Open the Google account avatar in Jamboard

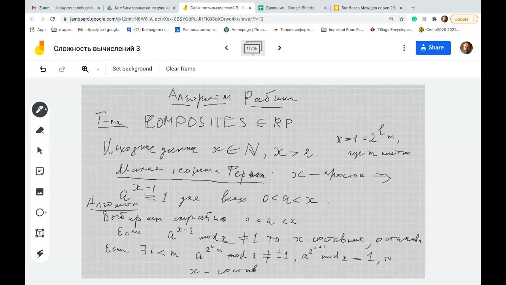coord(466,48)
